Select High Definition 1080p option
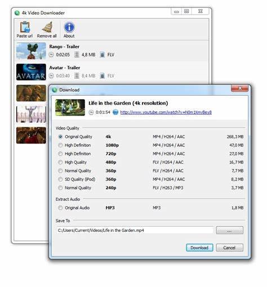This screenshot has width=267, height=287. pos(60,145)
